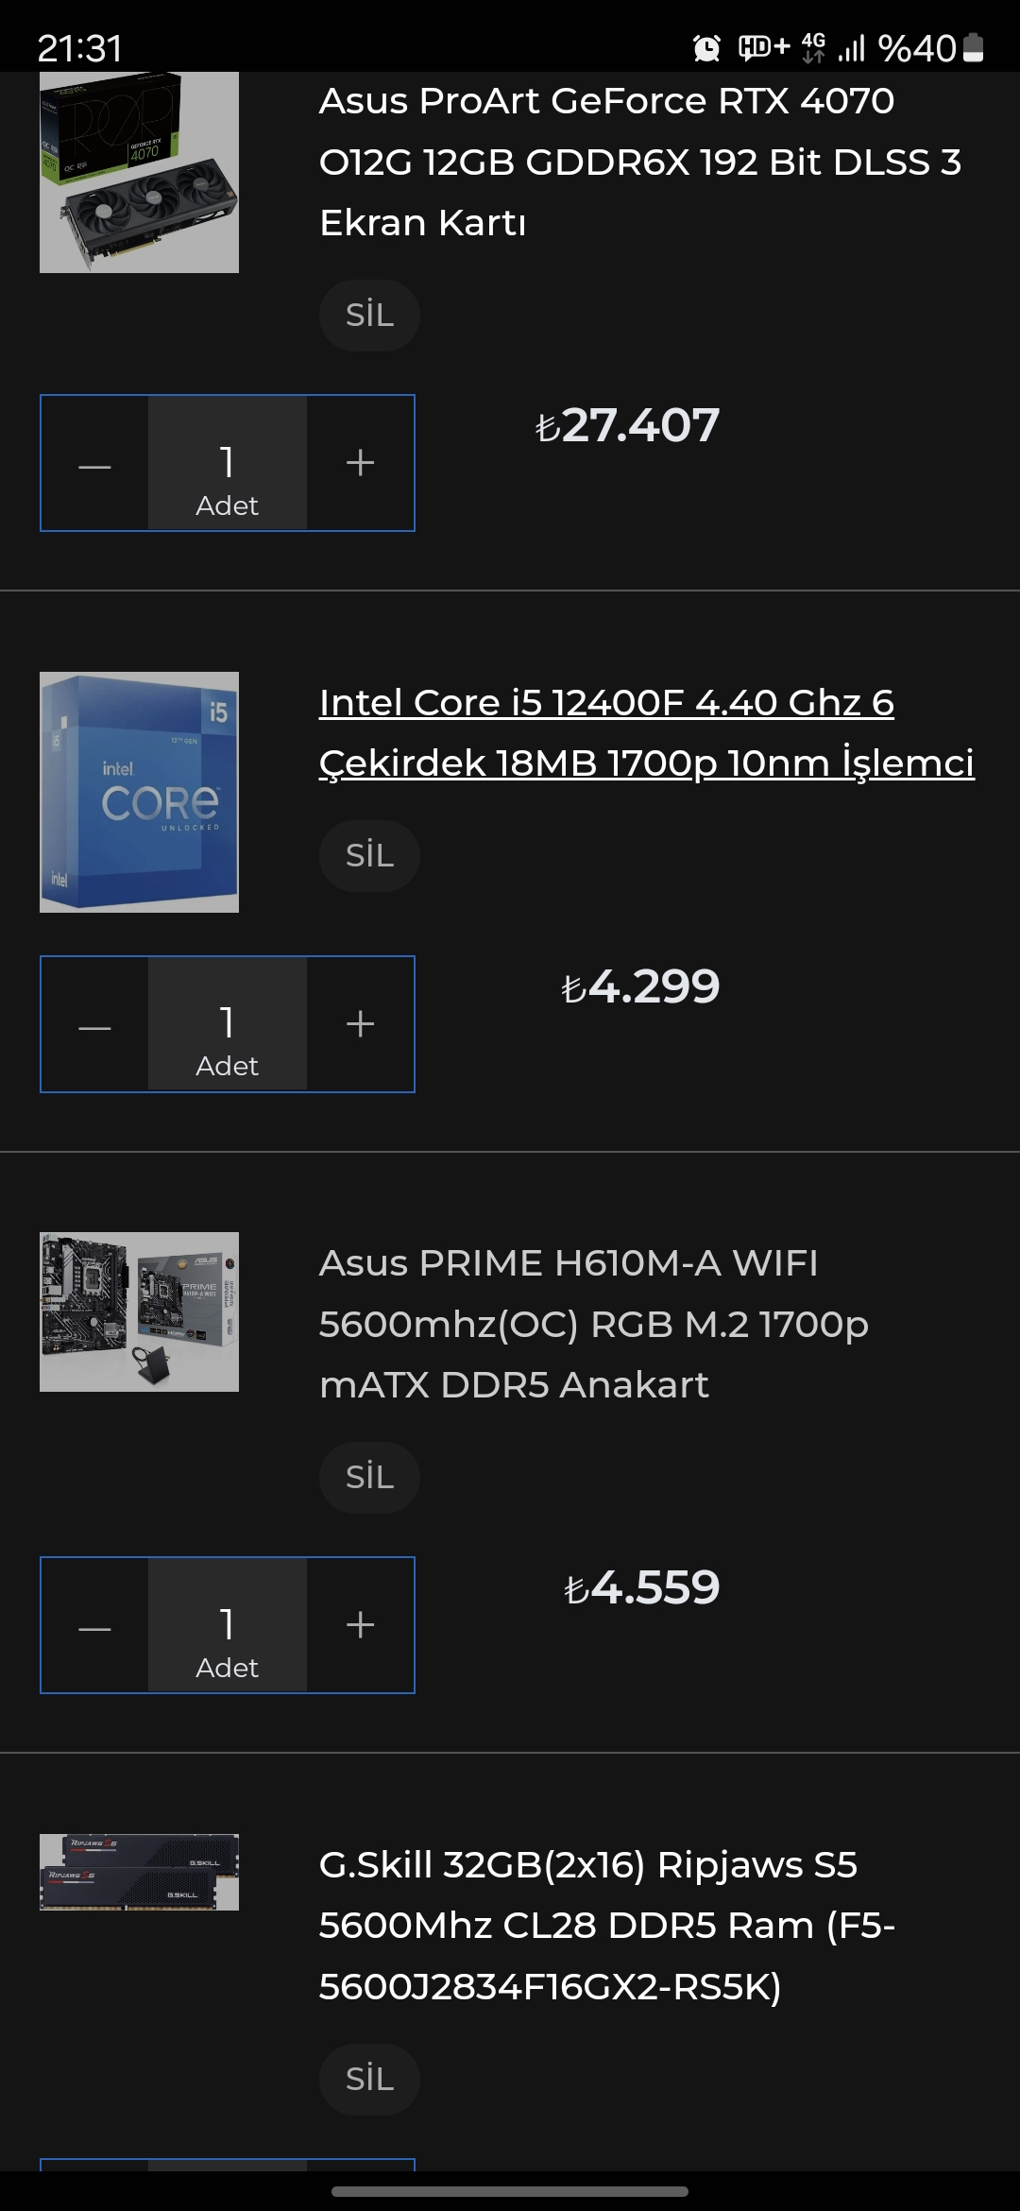This screenshot has height=2211, width=1020.
Task: Open Asus ProArt GeForce RTX 4070 title
Action: click(640, 163)
